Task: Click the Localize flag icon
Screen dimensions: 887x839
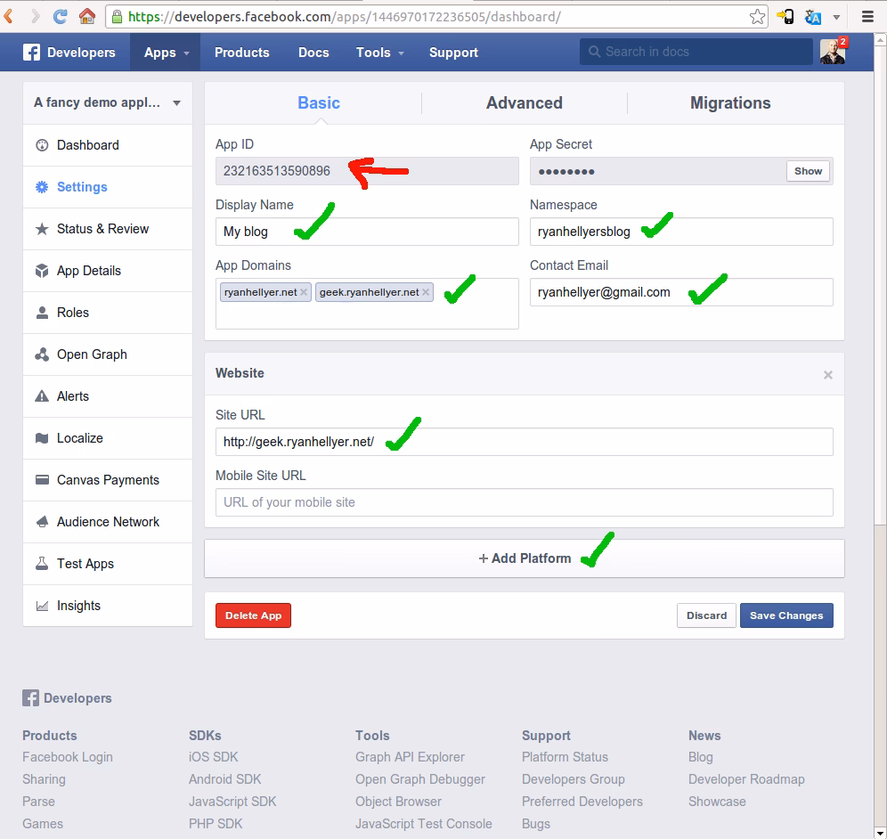Action: pyautogui.click(x=42, y=438)
